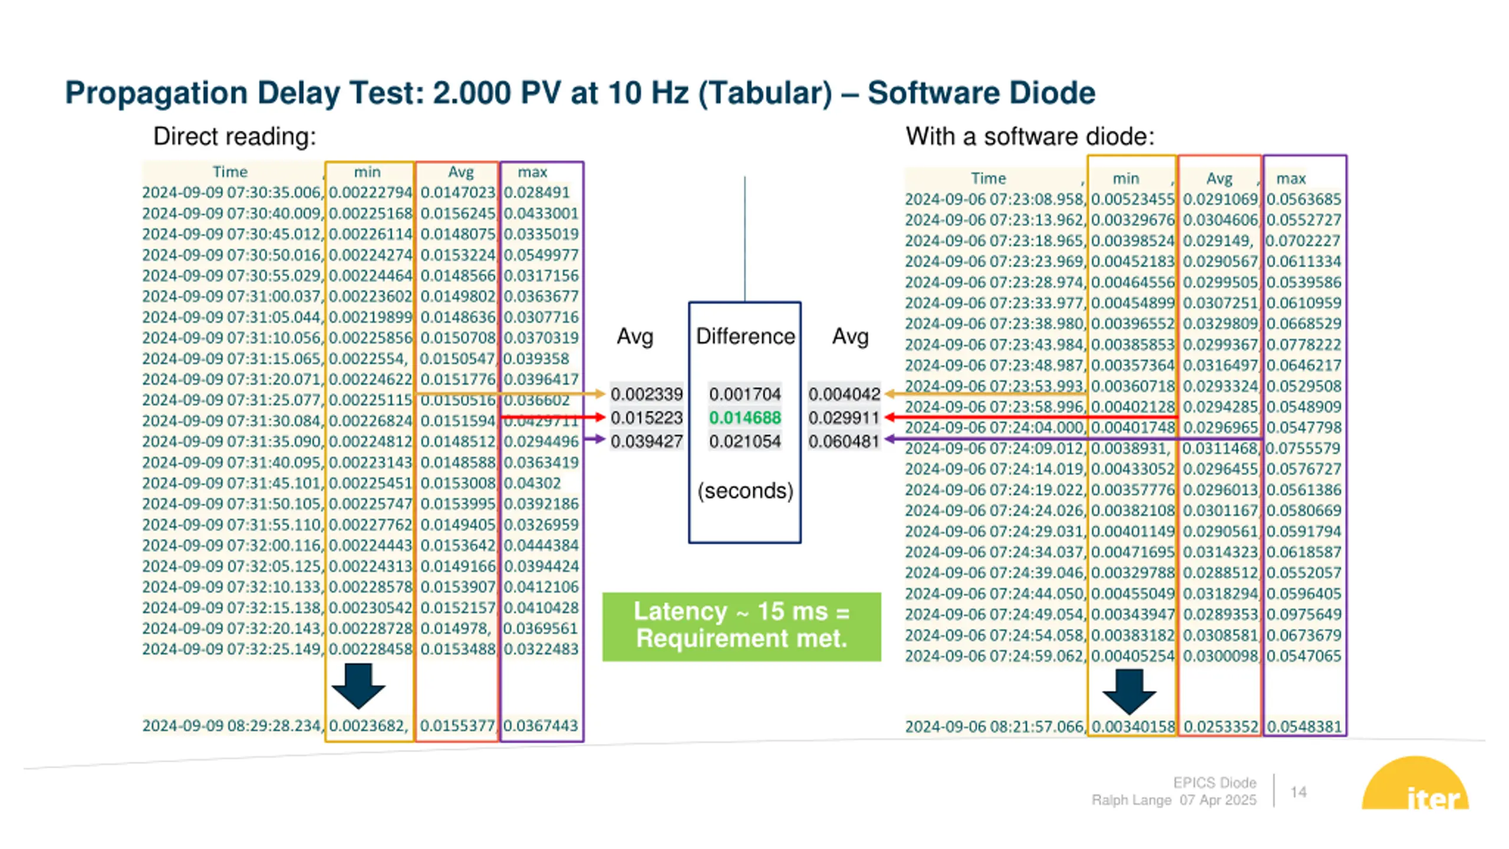Click final timestamp 2024-09-09 08:29:28.234
The height and width of the screenshot is (849, 1509).
tap(232, 725)
